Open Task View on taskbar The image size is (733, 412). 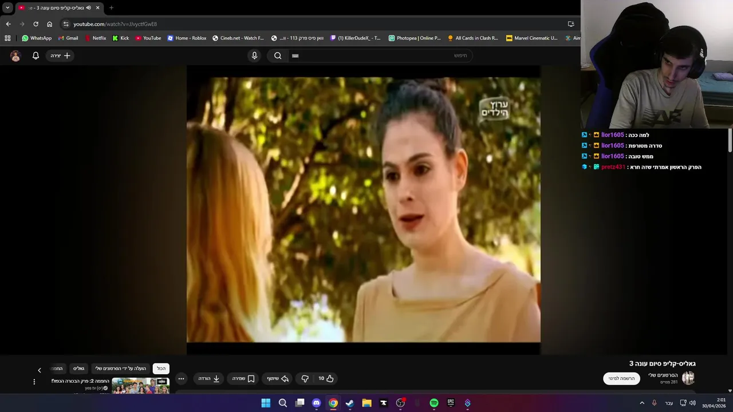pyautogui.click(x=299, y=403)
